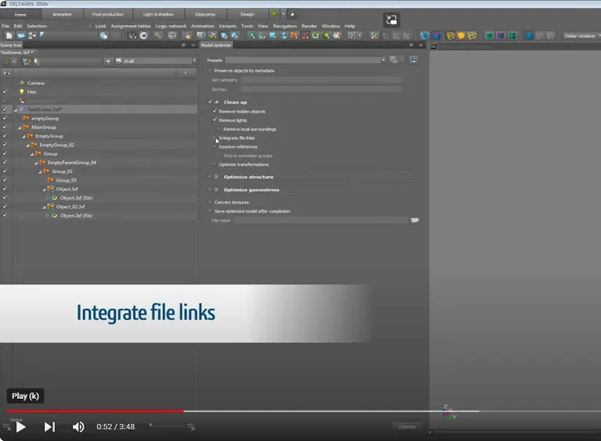Seek on the red video progress bar
The image size is (601, 441).
tap(95, 411)
